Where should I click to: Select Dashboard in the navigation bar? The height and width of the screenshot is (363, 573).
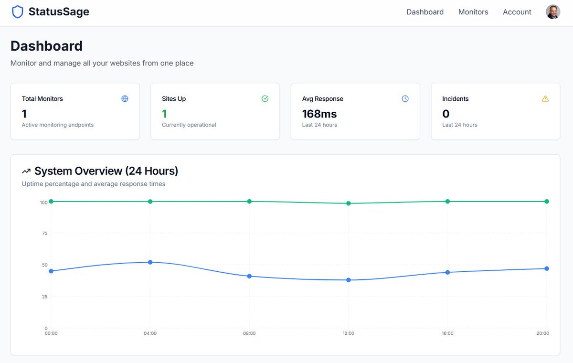tap(425, 12)
